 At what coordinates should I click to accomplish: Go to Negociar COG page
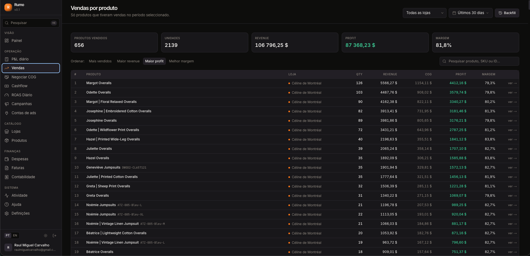pos(31,77)
